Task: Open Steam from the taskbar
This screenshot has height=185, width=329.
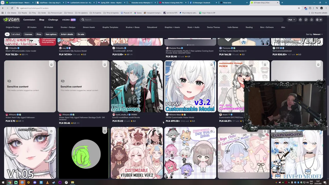Action: coord(53,182)
